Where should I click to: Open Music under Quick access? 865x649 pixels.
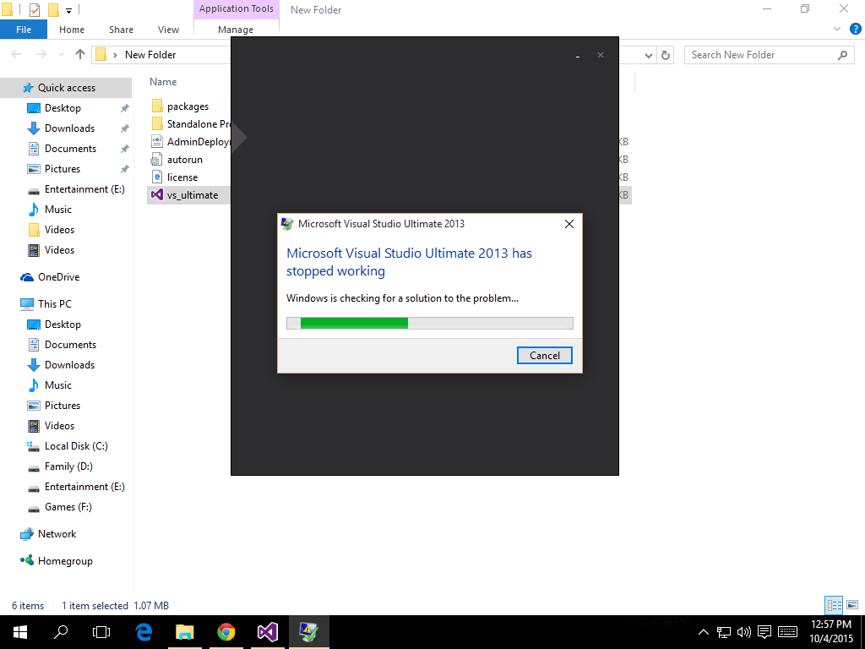click(58, 210)
